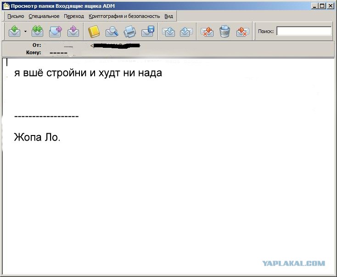
Task: Focus the Поиск search field
Action: pyautogui.click(x=304, y=31)
